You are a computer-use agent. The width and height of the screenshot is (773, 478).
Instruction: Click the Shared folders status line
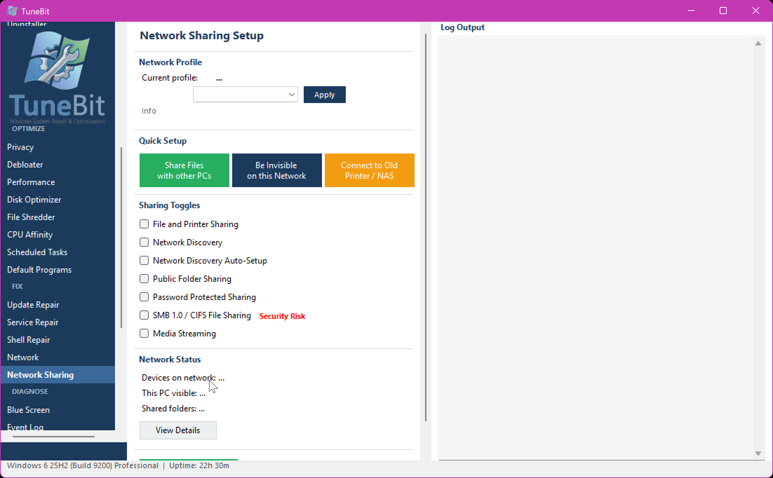tap(173, 409)
